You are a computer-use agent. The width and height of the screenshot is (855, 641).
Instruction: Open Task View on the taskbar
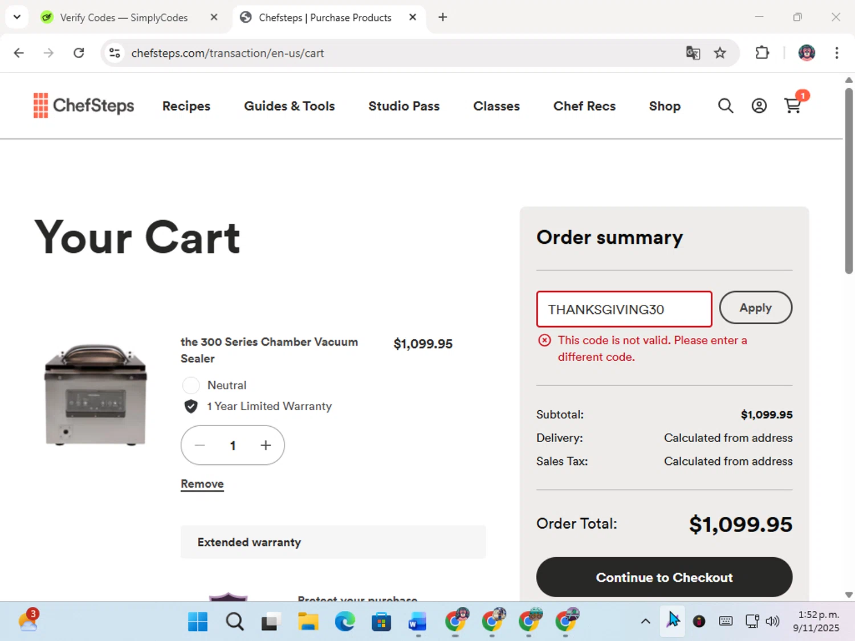pos(271,622)
